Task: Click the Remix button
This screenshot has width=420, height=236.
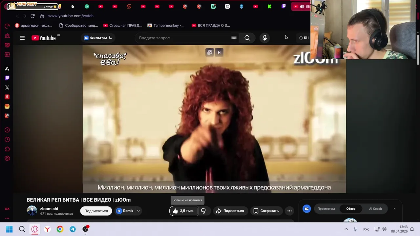Action: (125, 211)
